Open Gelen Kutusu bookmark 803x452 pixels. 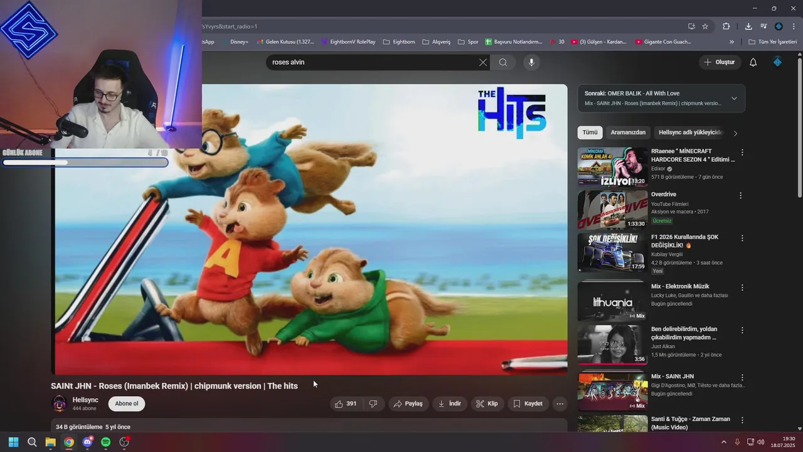point(285,42)
